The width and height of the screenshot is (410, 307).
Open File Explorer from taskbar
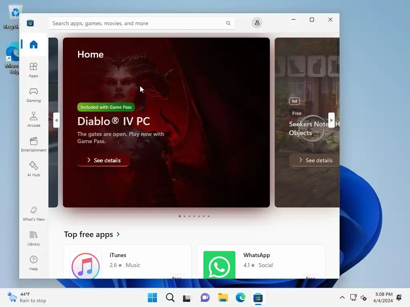click(223, 297)
